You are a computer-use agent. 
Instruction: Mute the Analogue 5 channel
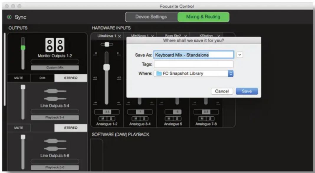[x=169, y=118]
